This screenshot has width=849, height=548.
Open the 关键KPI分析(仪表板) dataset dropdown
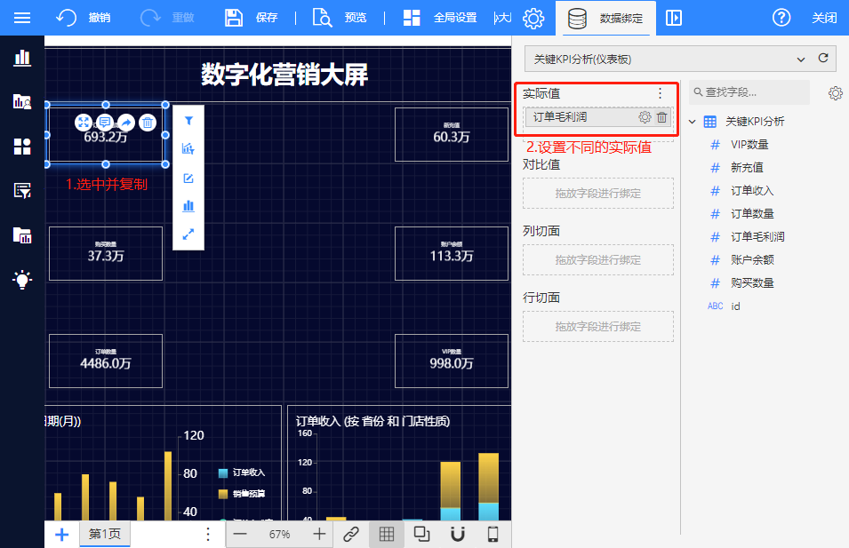[667, 59]
